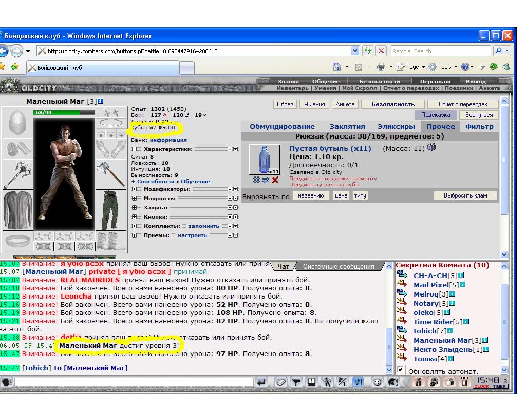Viewport: 526px width, 394px height.
Task: Click the EXIT door icon
Action: (464, 382)
